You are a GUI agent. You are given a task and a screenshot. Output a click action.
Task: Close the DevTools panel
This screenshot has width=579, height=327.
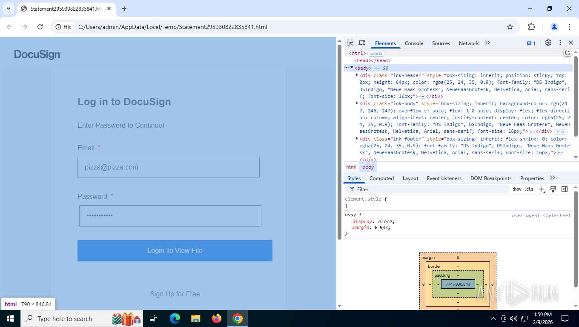[x=571, y=43]
